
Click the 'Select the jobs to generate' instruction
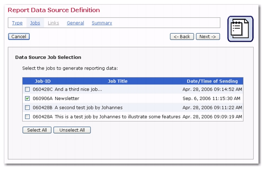tap(70, 68)
